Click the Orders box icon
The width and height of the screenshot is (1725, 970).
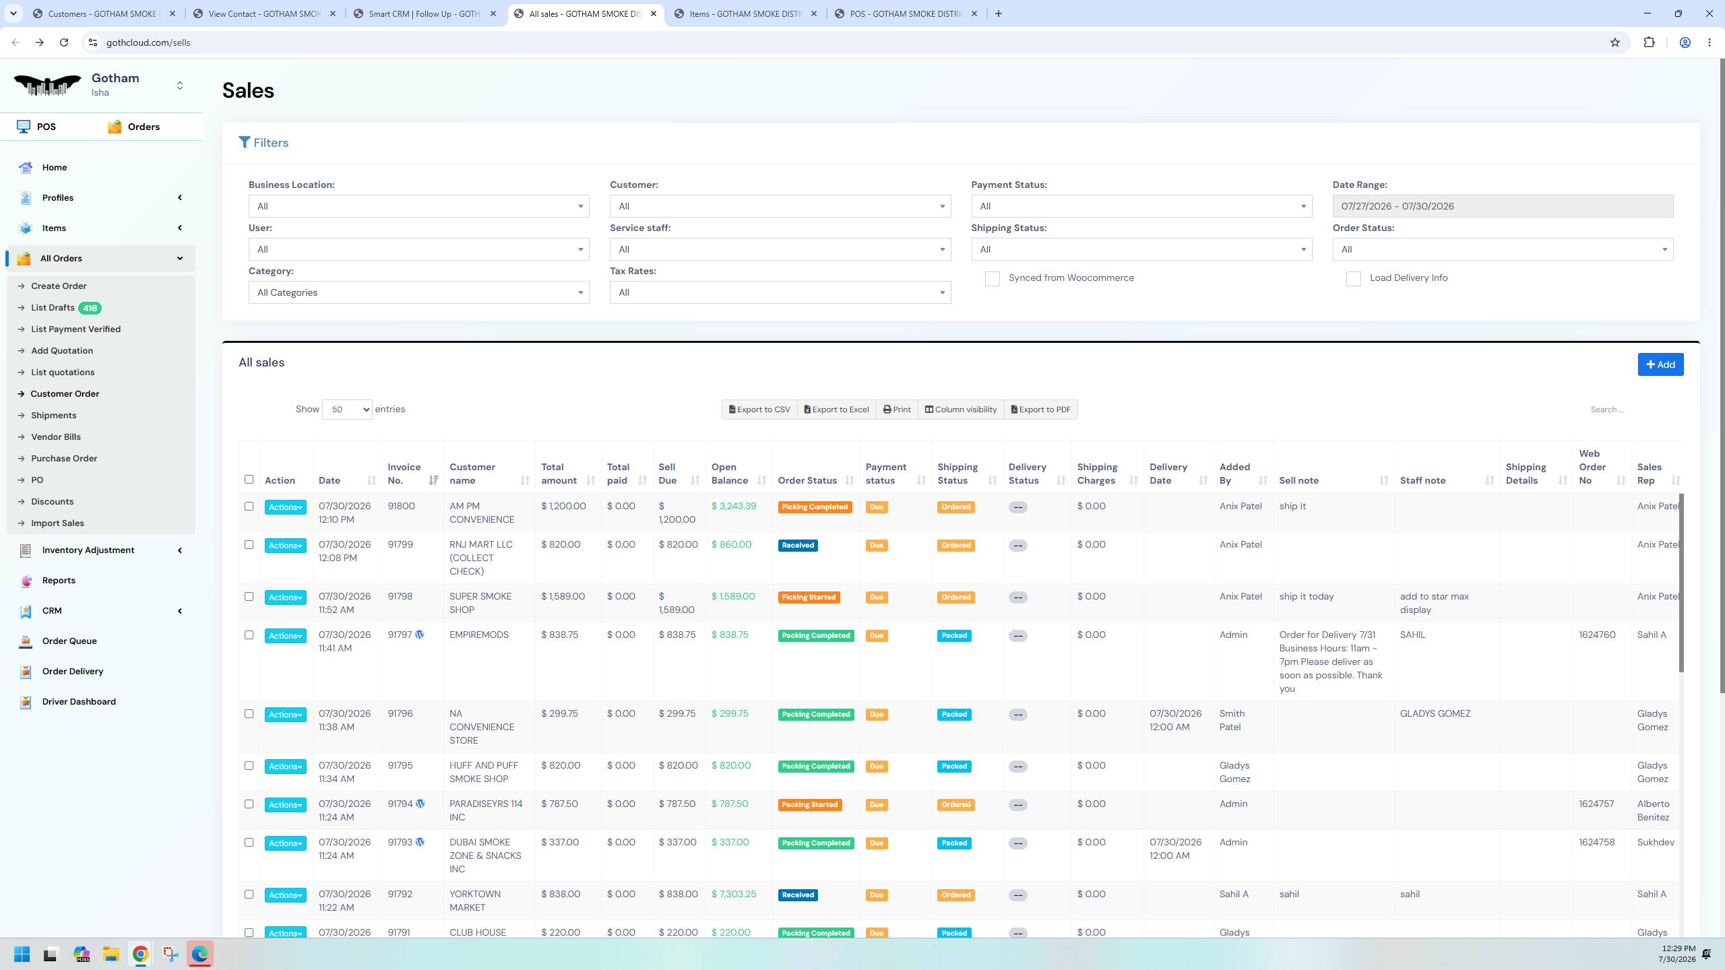point(115,127)
